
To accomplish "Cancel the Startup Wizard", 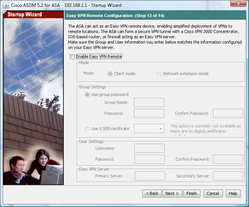I will click(213, 193).
